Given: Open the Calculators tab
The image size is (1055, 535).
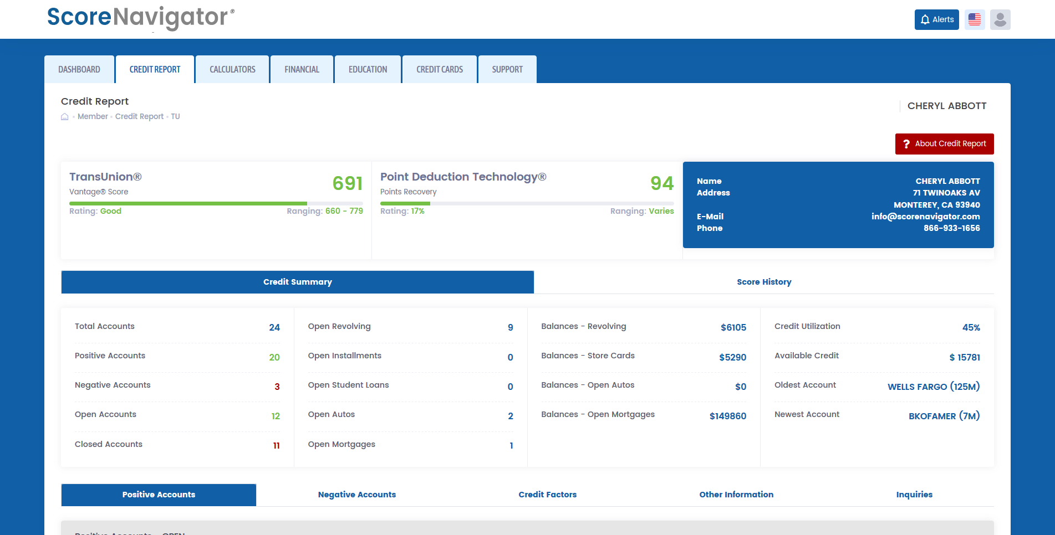Looking at the screenshot, I should coord(232,69).
